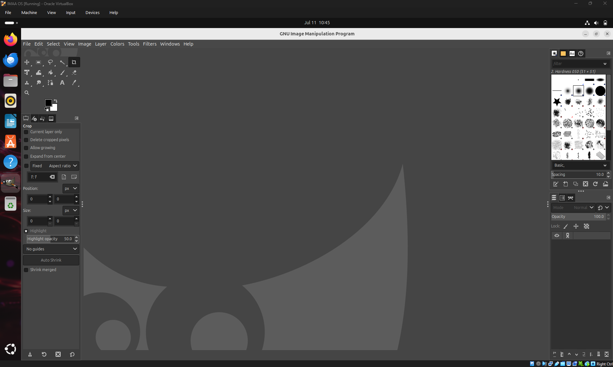This screenshot has height=367, width=613.
Task: Open the Windows menu
Action: point(170,44)
